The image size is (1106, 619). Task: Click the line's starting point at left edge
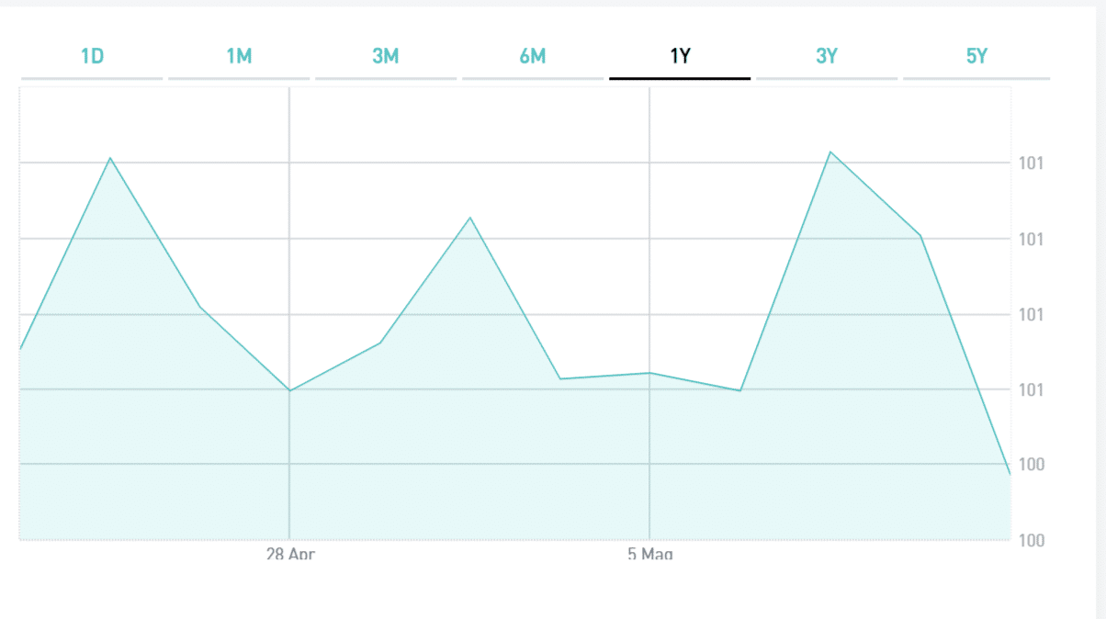(x=21, y=349)
